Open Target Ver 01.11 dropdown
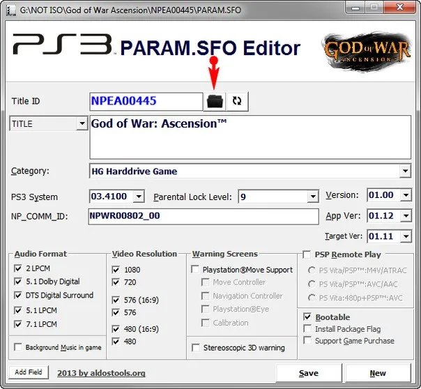Image resolution: width=421 pixels, height=389 pixels. click(406, 236)
